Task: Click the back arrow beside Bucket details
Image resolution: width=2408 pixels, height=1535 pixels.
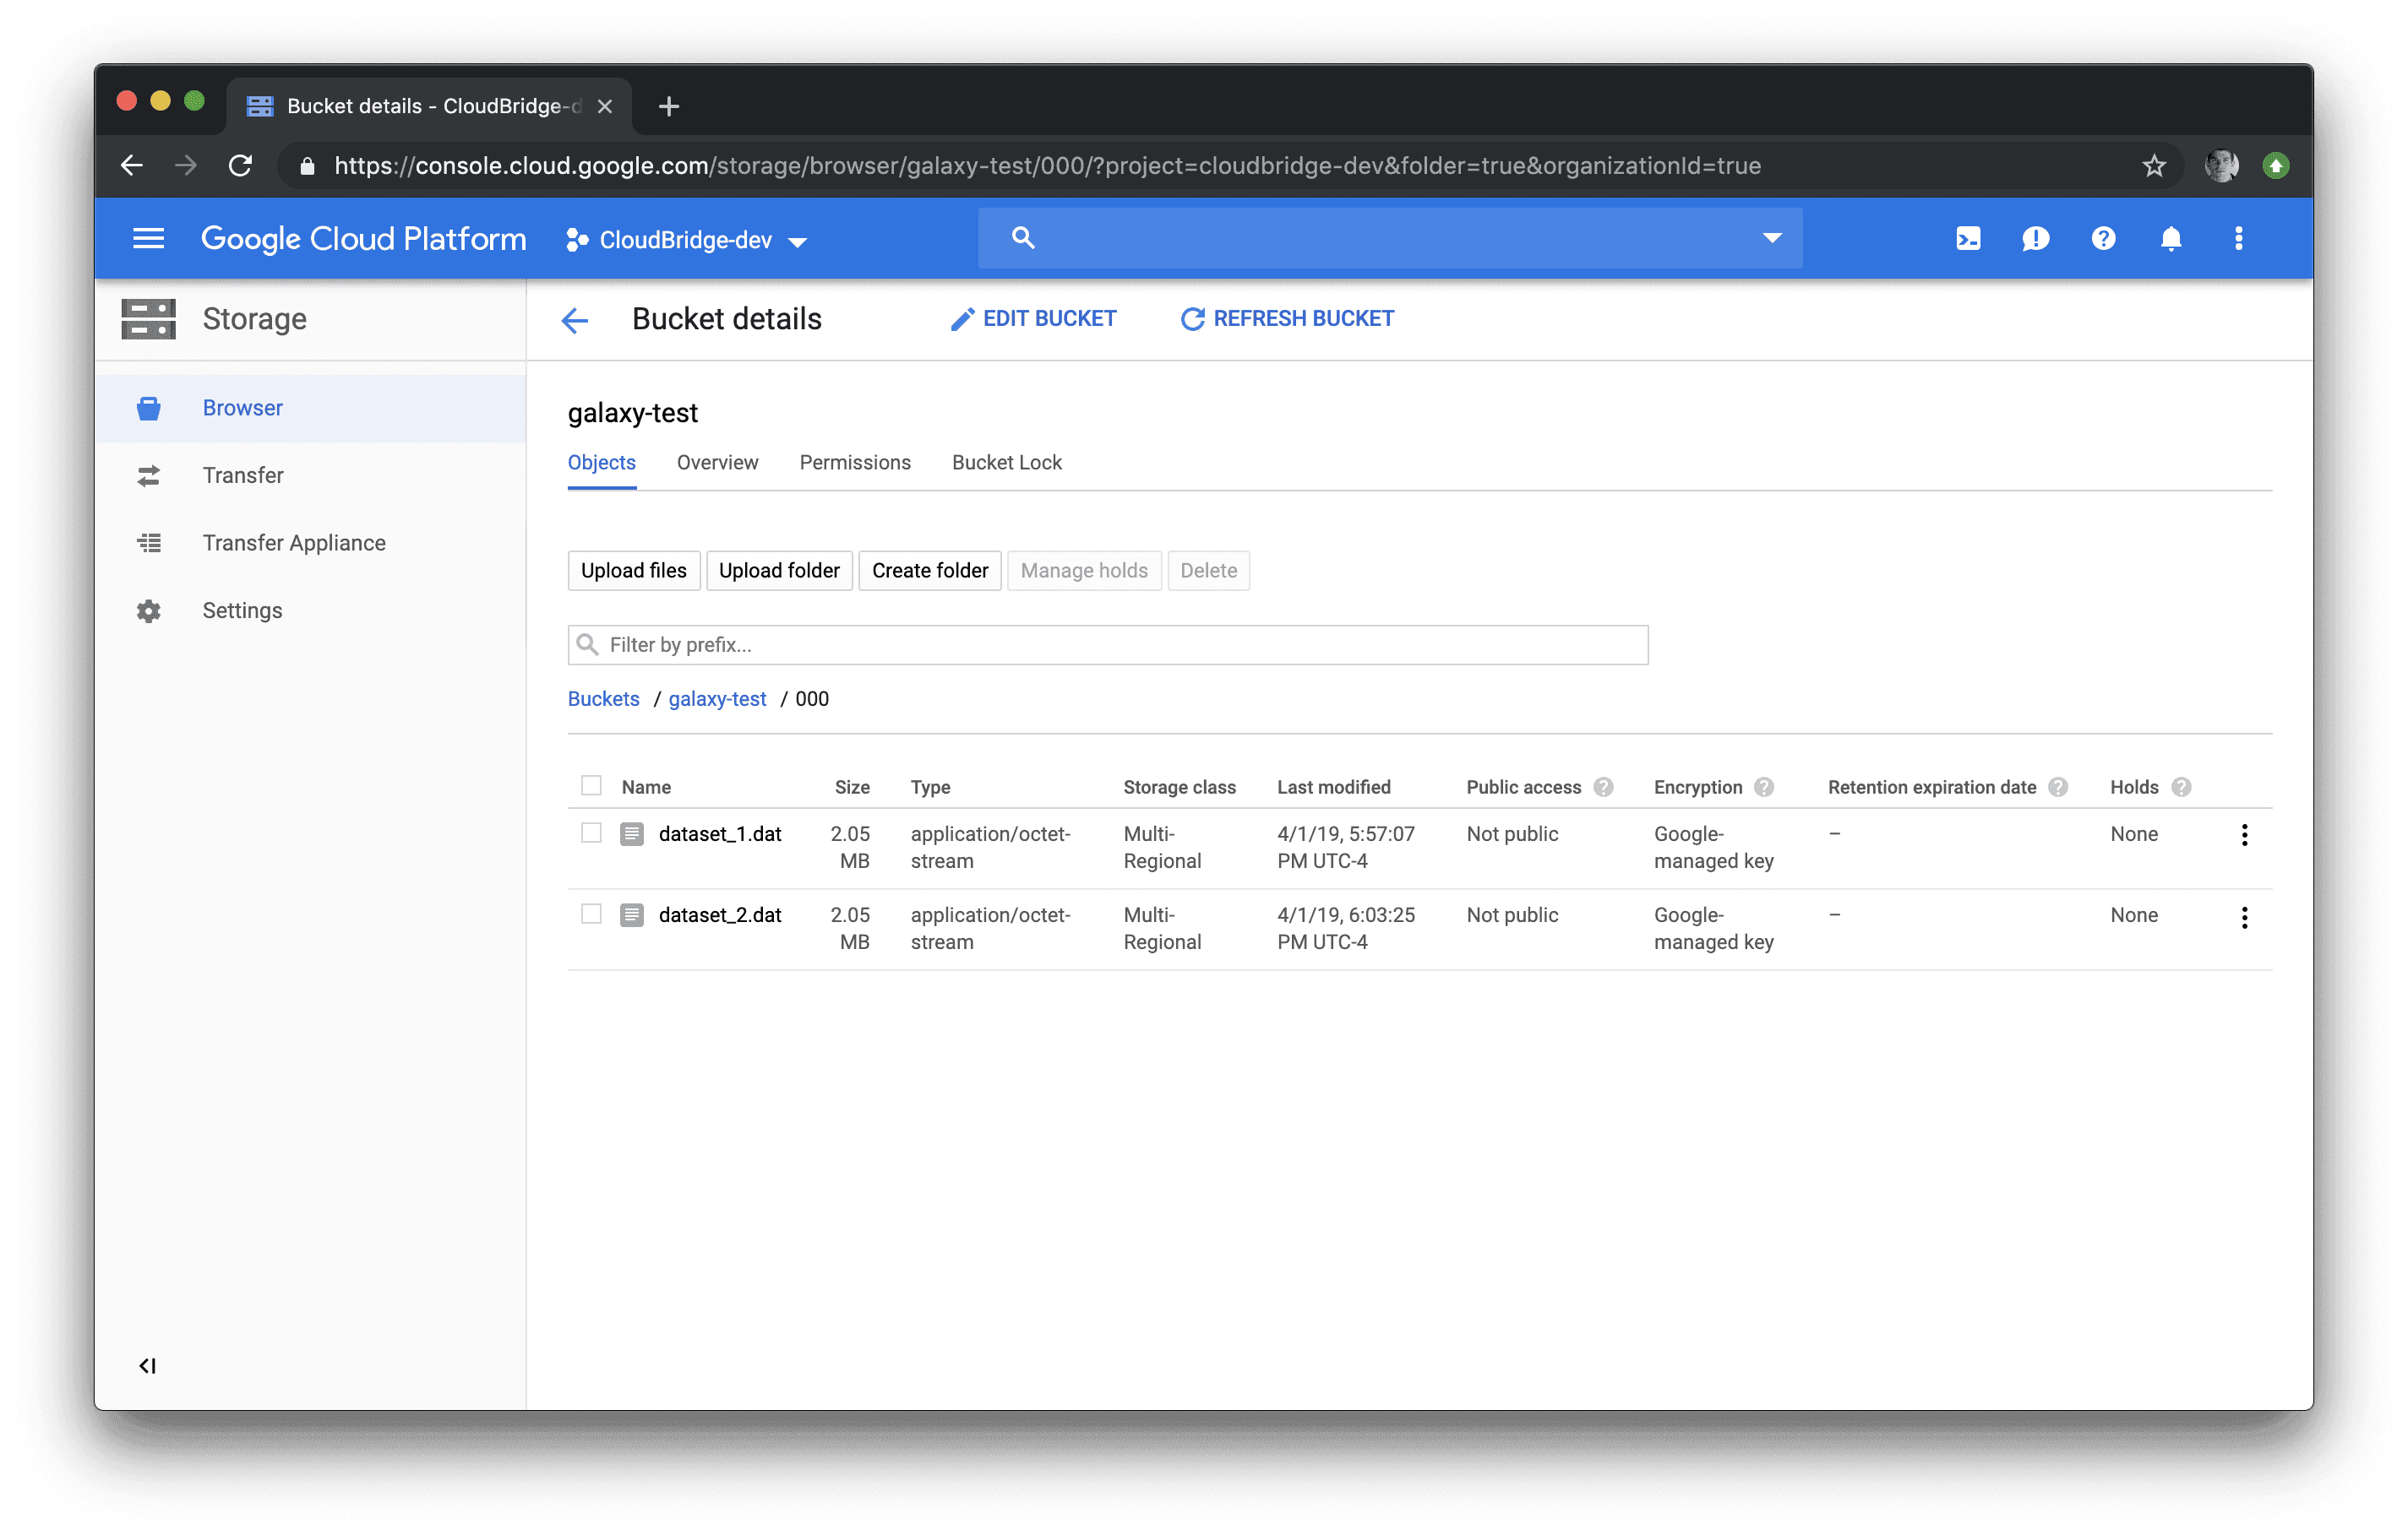Action: (x=575, y=320)
